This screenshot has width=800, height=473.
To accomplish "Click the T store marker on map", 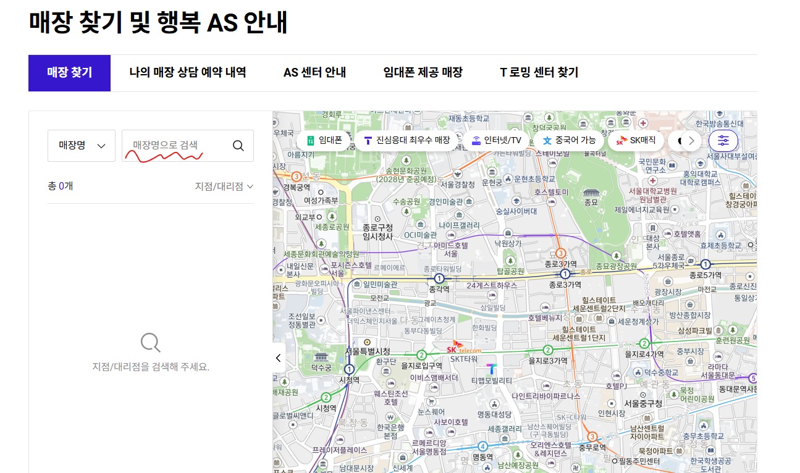I will pyautogui.click(x=491, y=369).
